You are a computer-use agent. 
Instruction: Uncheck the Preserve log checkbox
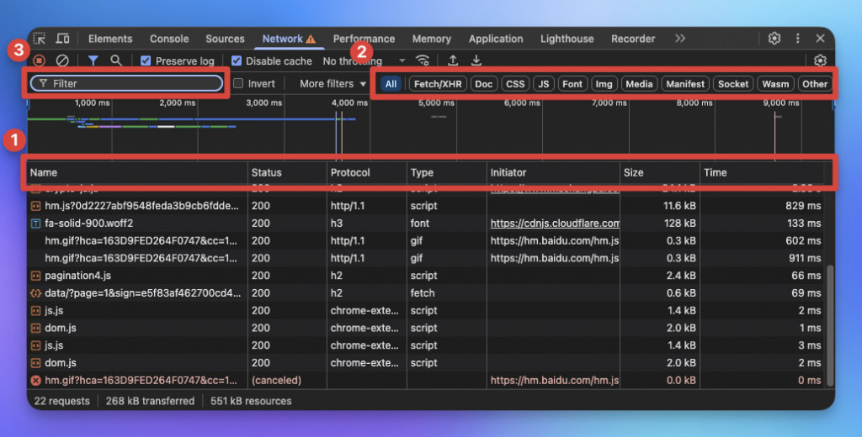[146, 61]
